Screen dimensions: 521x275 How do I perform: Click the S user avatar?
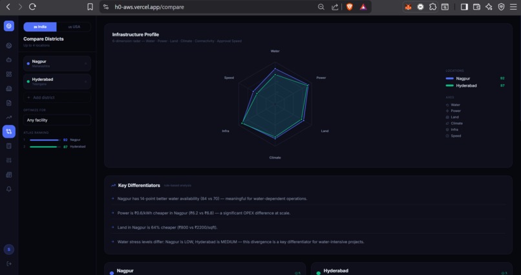pyautogui.click(x=9, y=249)
